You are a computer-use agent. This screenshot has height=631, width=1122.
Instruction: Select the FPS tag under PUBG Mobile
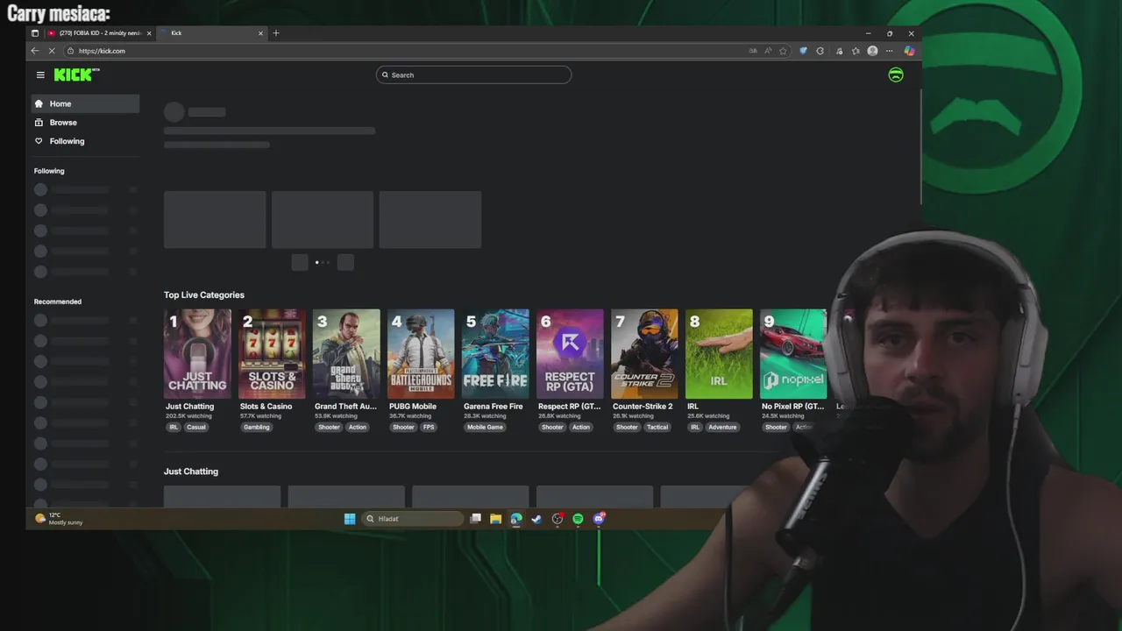pyautogui.click(x=429, y=427)
